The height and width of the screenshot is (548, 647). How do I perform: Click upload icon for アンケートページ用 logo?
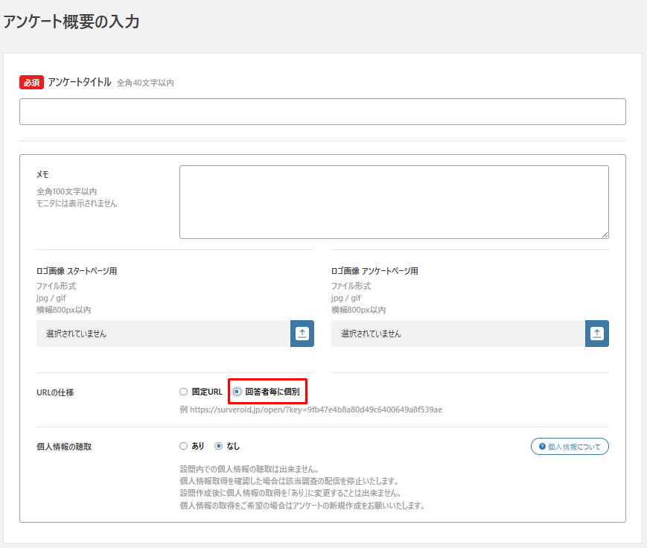596,334
